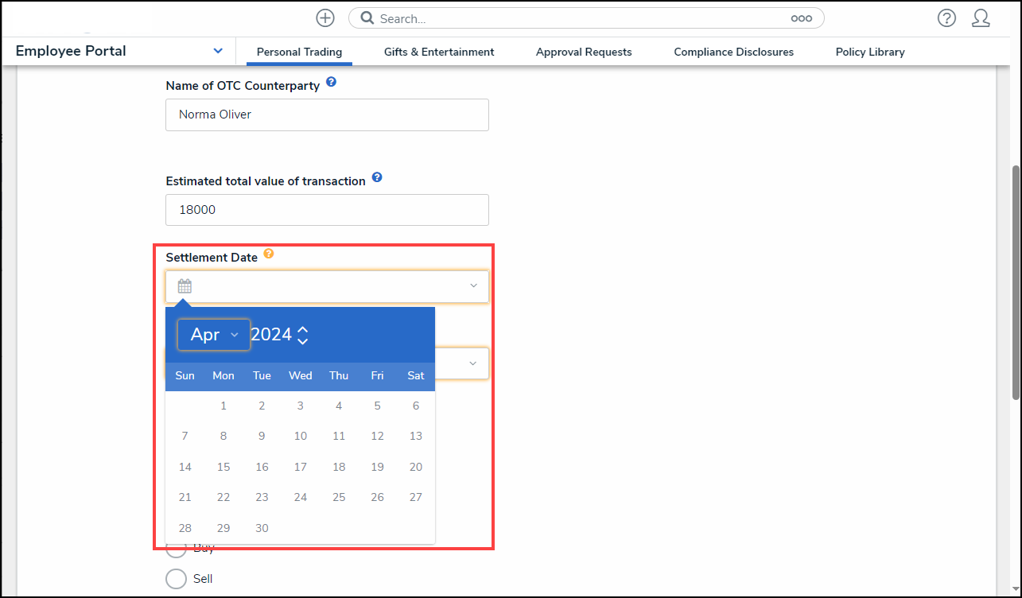Open the Compliance Disclosures tab

pyautogui.click(x=733, y=52)
